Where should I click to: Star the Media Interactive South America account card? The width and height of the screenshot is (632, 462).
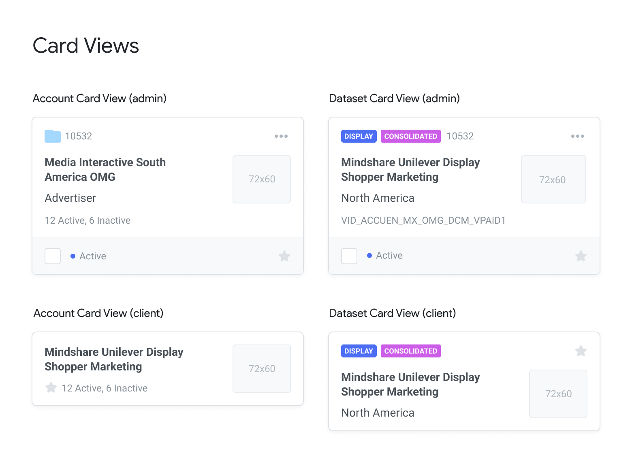point(284,256)
